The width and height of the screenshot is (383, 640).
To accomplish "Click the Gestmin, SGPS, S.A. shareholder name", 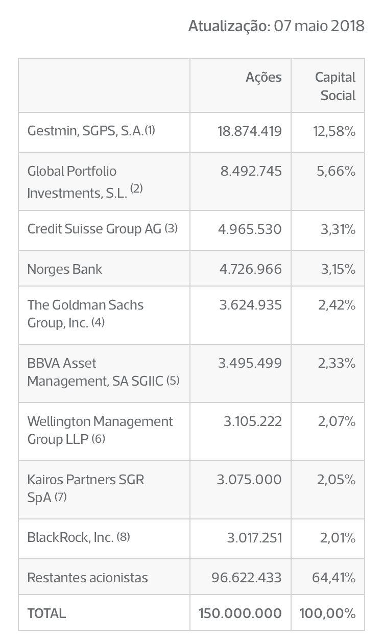I will 85,131.
